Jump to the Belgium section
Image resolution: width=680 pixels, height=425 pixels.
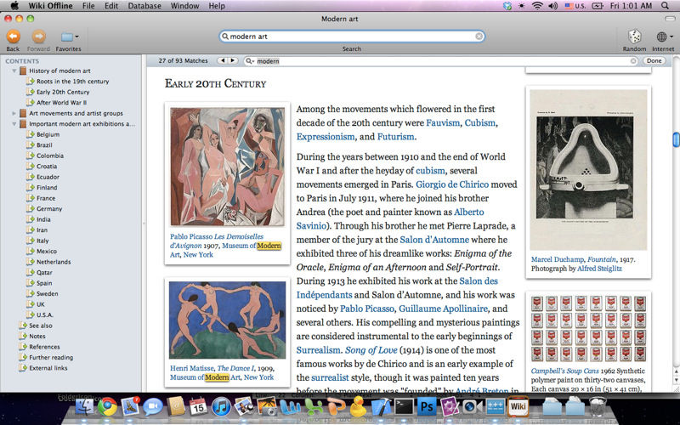[x=48, y=134]
